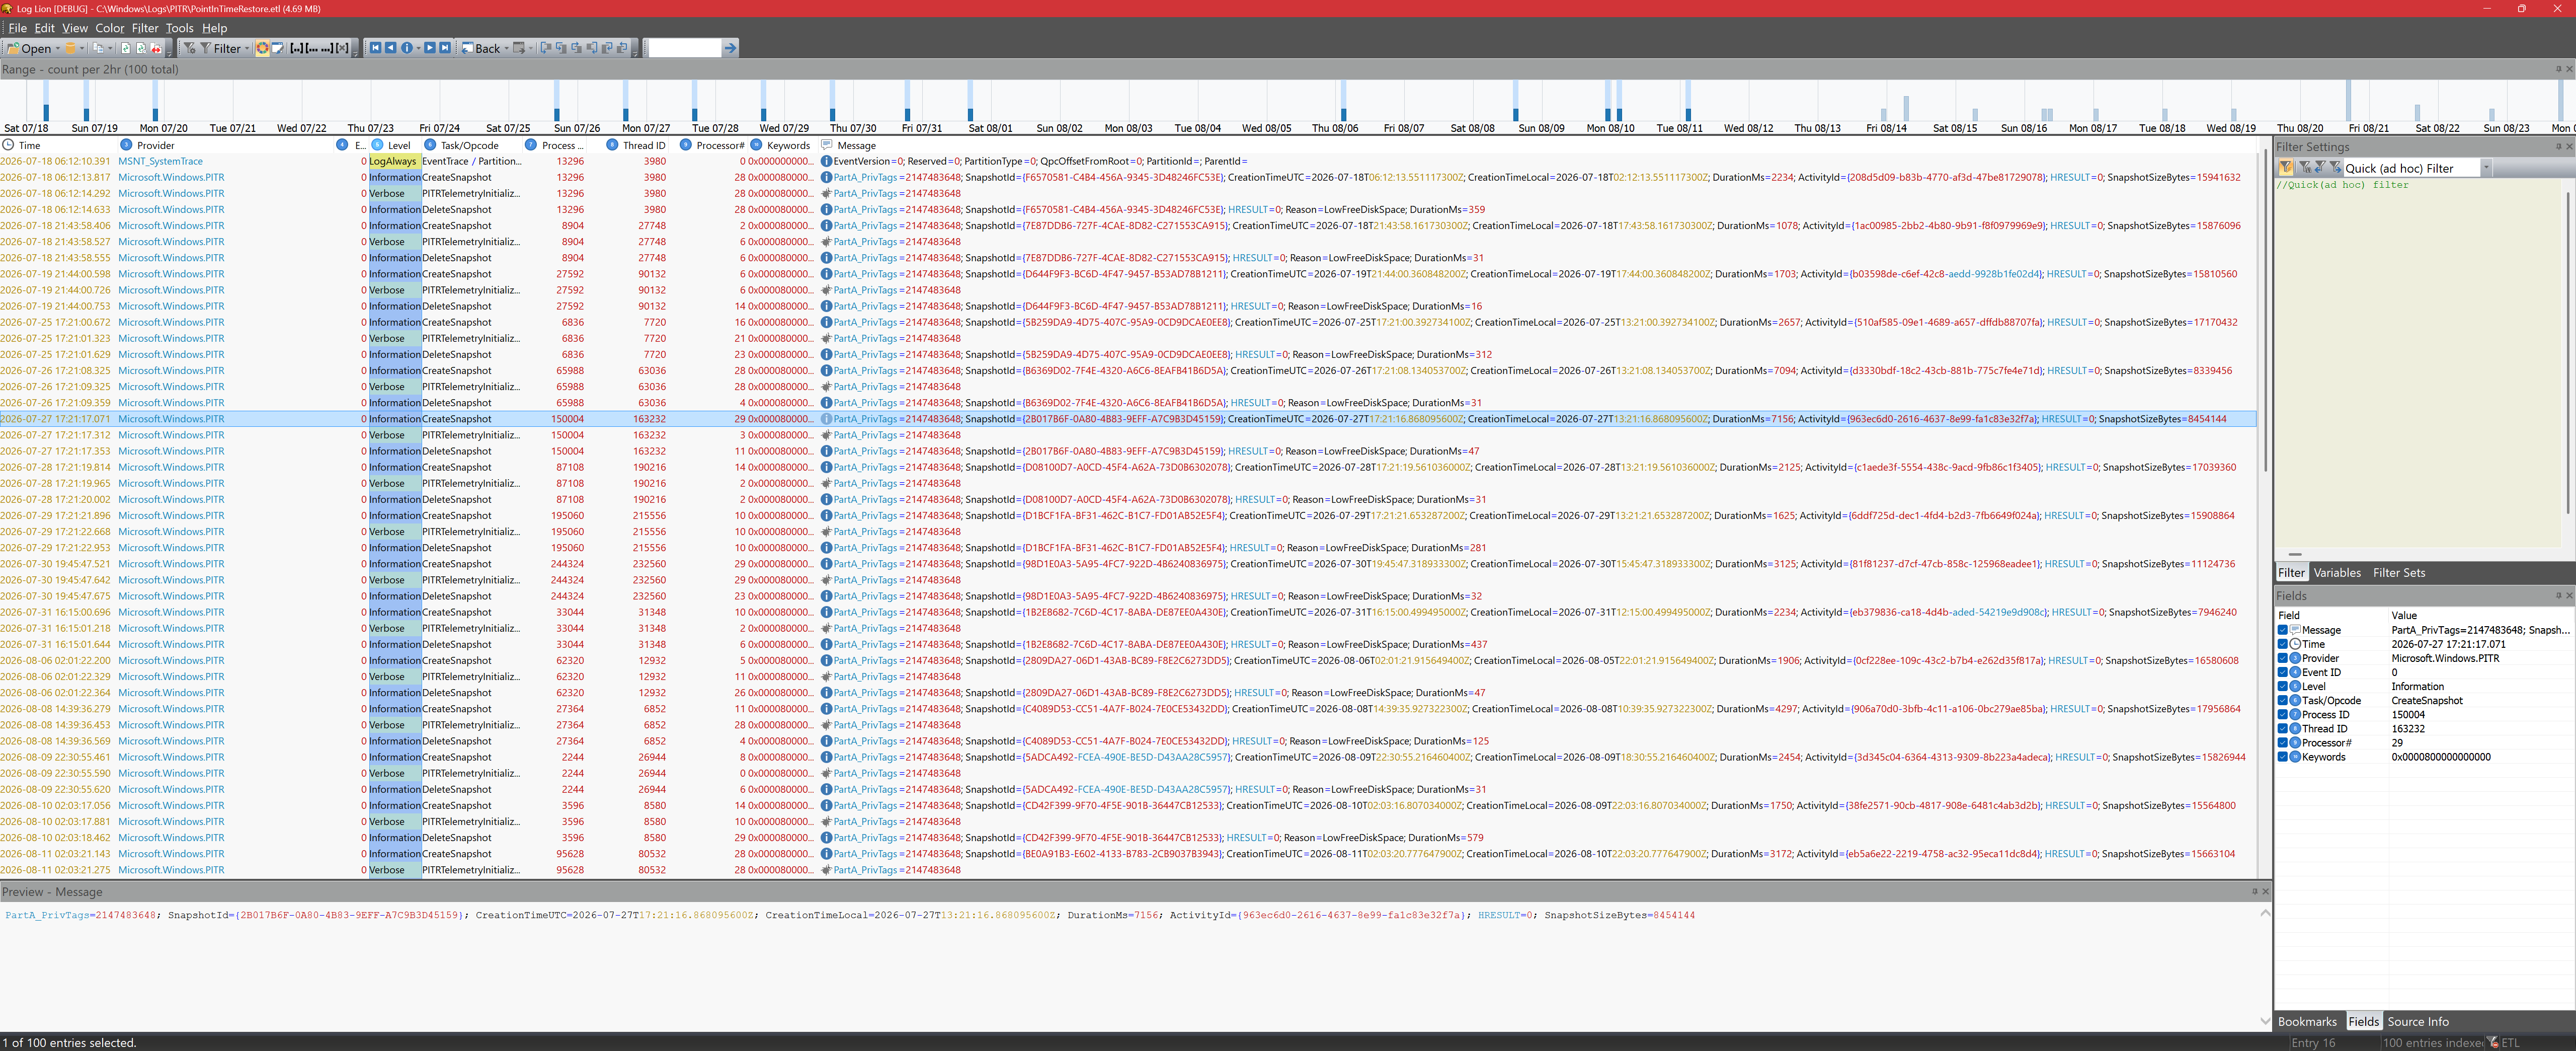Expand the forward window dropdown arrow
2576x1051 pixels.
point(531,48)
